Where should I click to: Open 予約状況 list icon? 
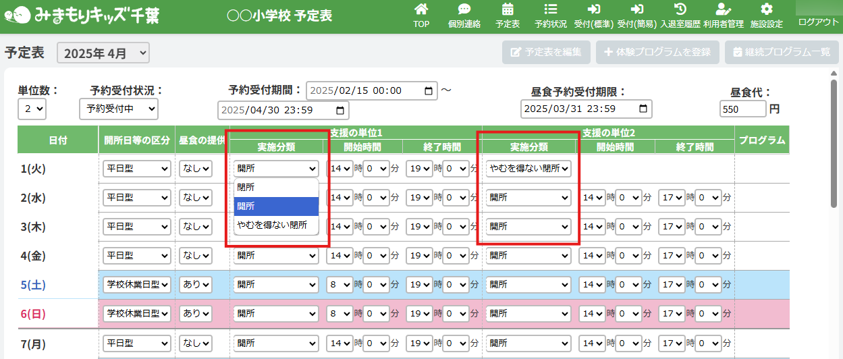pos(550,16)
